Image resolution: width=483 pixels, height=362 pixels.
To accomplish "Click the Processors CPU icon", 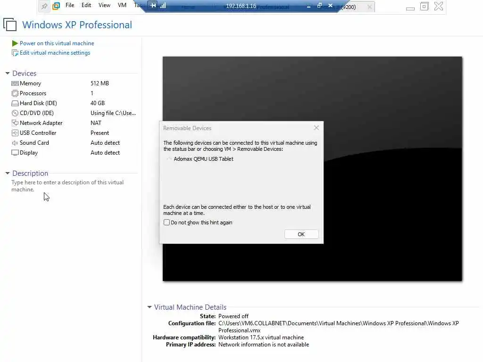I will coord(15,93).
